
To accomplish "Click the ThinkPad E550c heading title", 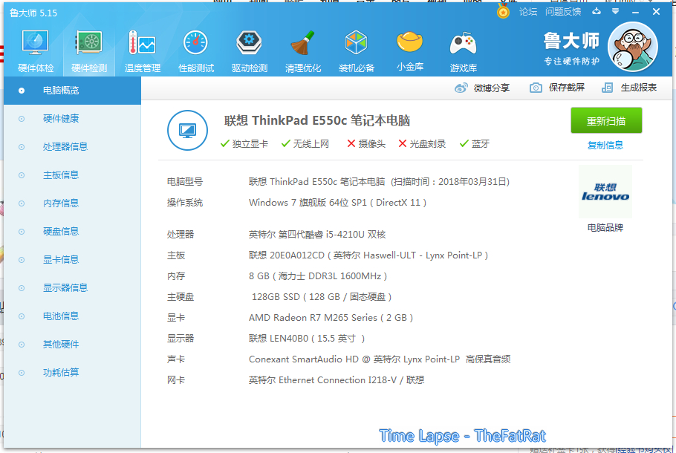I will 317,120.
